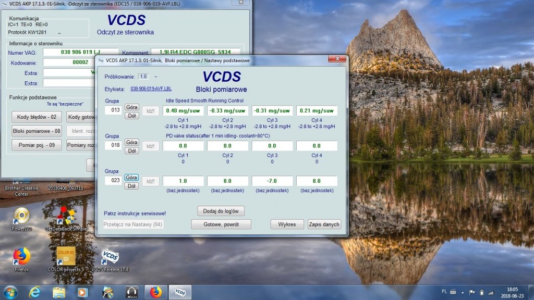Screen dimensions: 534x300
Task: Click Dół next to group 023
Action: pyautogui.click(x=131, y=186)
